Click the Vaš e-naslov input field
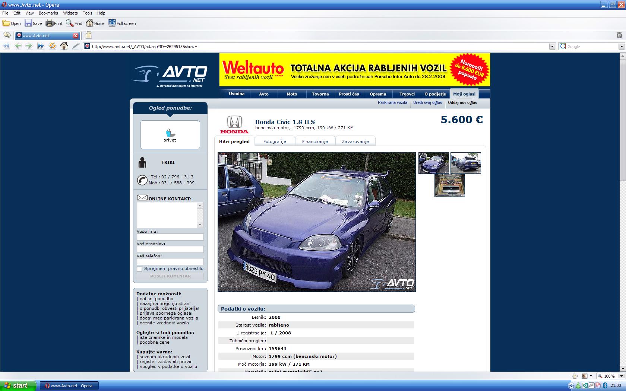The height and width of the screenshot is (391, 626). pyautogui.click(x=170, y=249)
